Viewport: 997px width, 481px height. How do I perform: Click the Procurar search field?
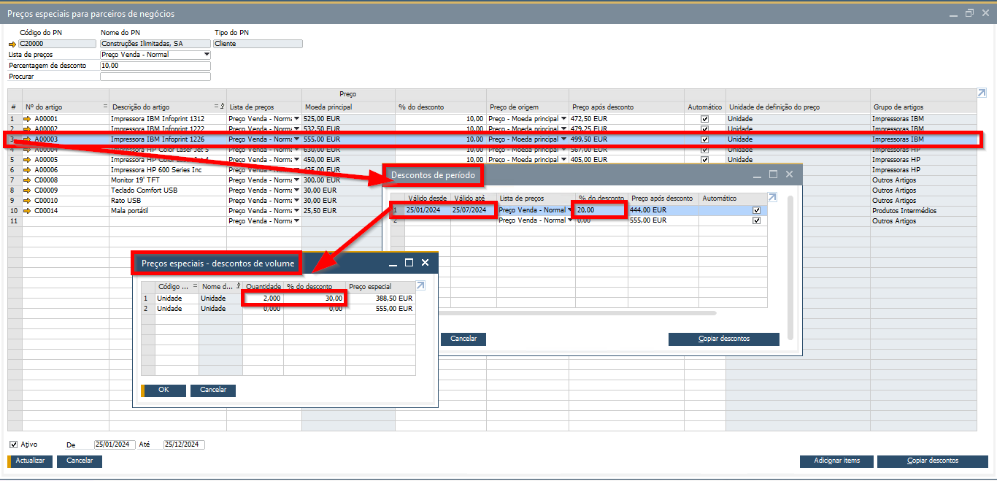(x=155, y=76)
